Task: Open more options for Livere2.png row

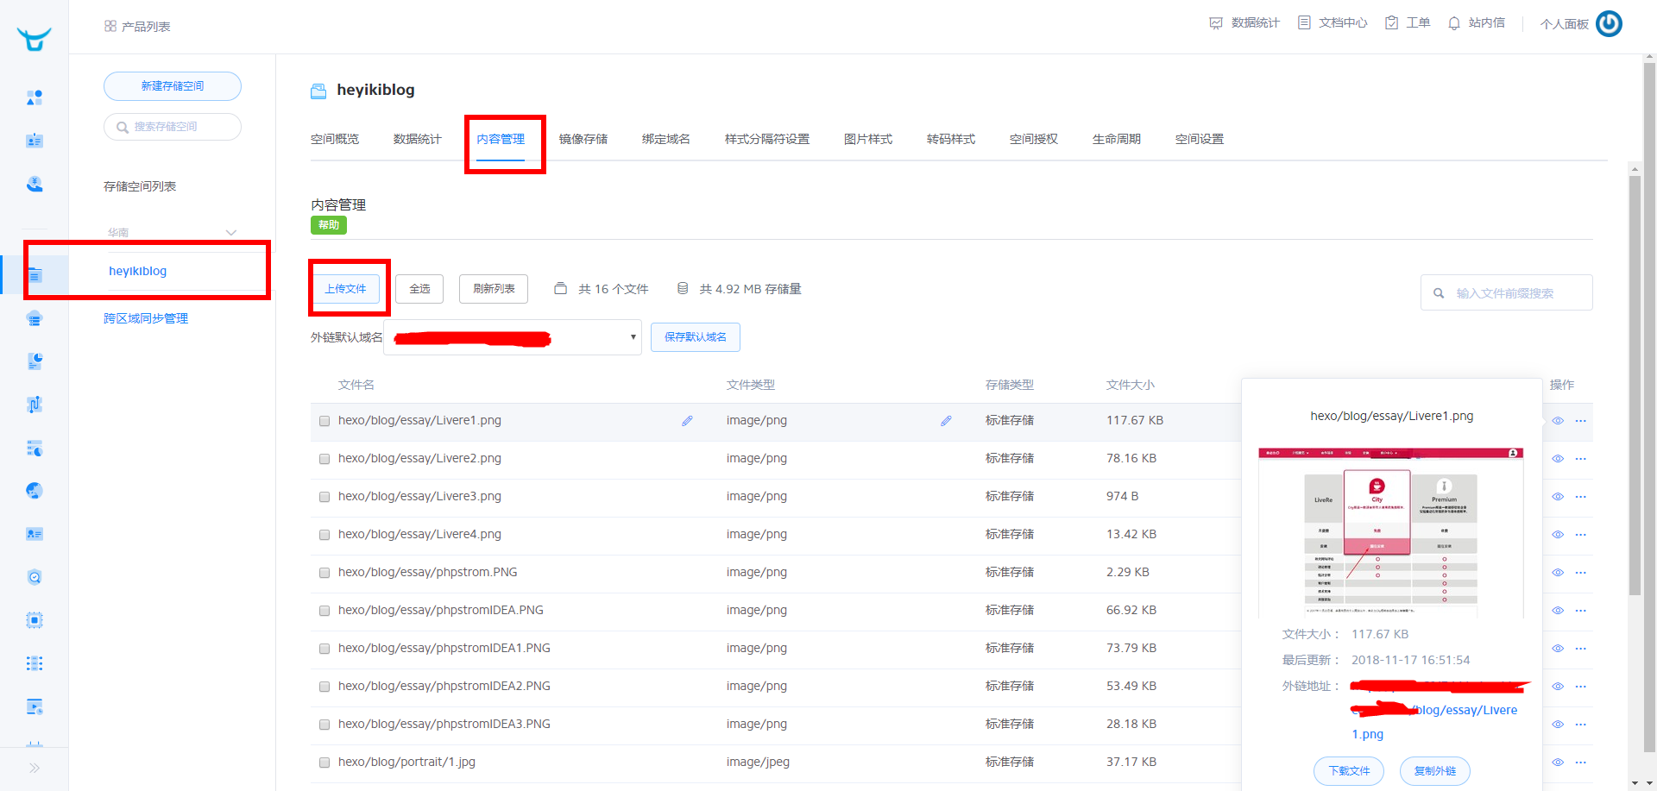Action: pos(1580,459)
